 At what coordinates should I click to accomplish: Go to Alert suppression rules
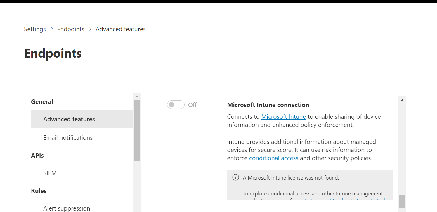point(67,208)
